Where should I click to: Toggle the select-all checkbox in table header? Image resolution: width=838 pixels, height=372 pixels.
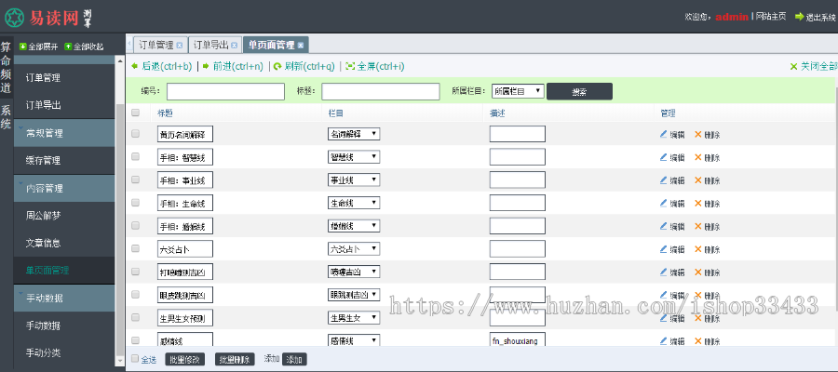[x=135, y=113]
